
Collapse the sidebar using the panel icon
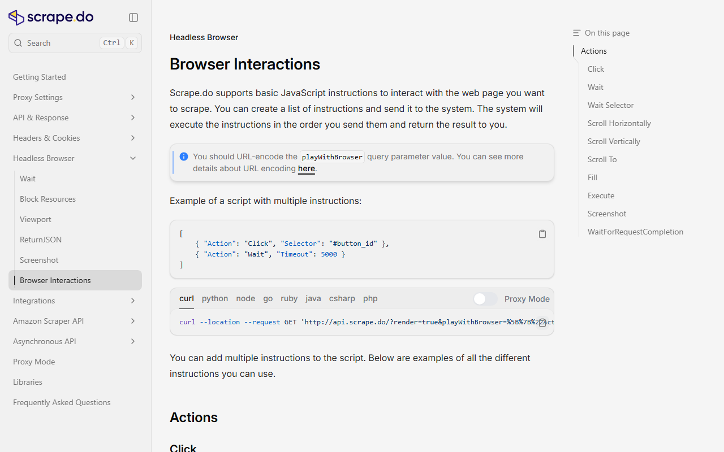click(x=133, y=18)
